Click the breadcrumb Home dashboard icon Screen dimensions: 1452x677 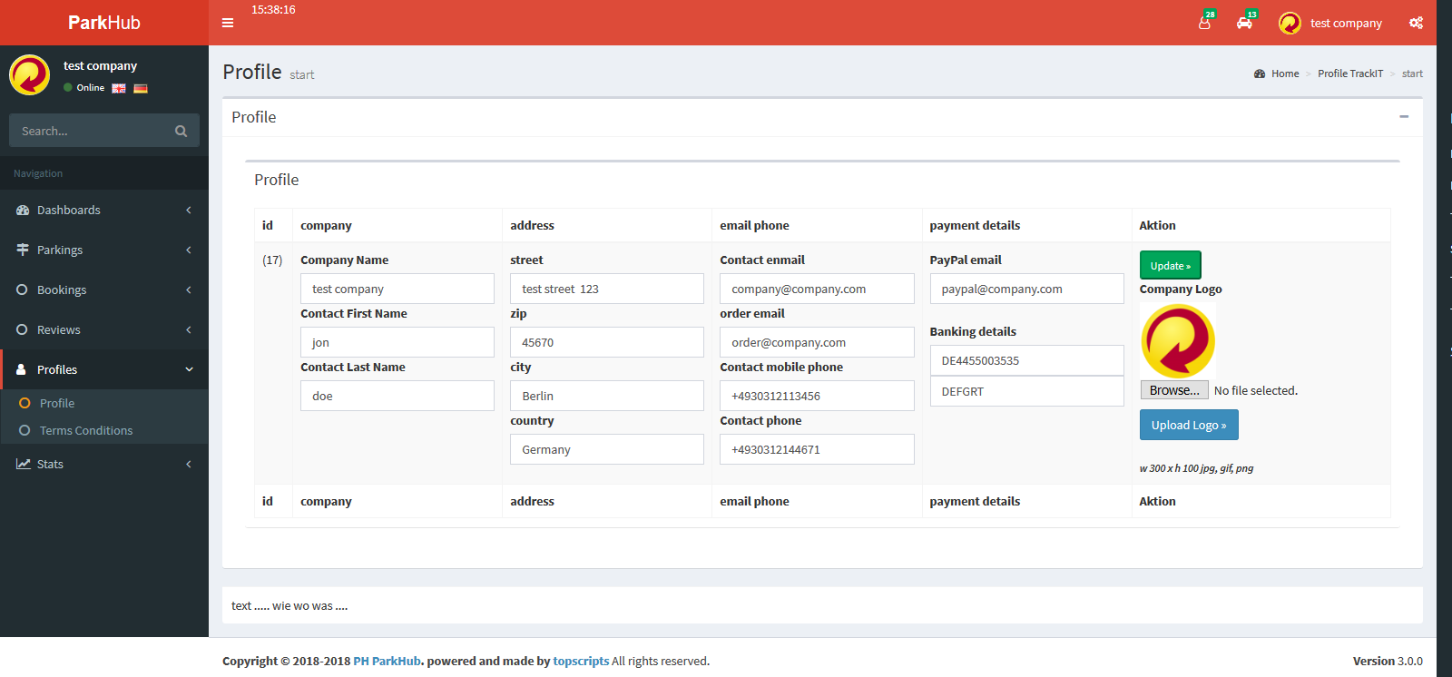1260,74
